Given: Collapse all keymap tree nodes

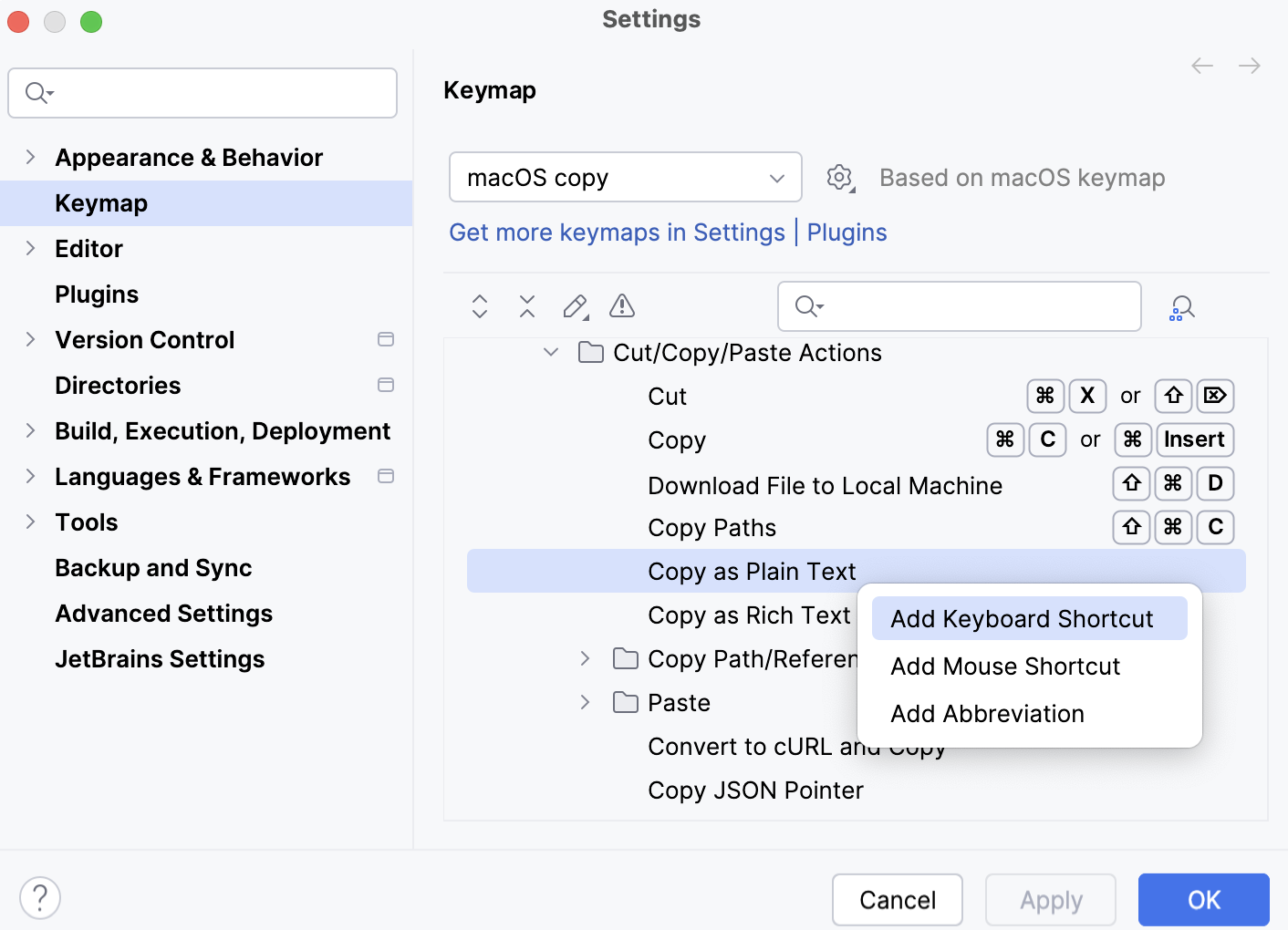Looking at the screenshot, I should pos(526,306).
